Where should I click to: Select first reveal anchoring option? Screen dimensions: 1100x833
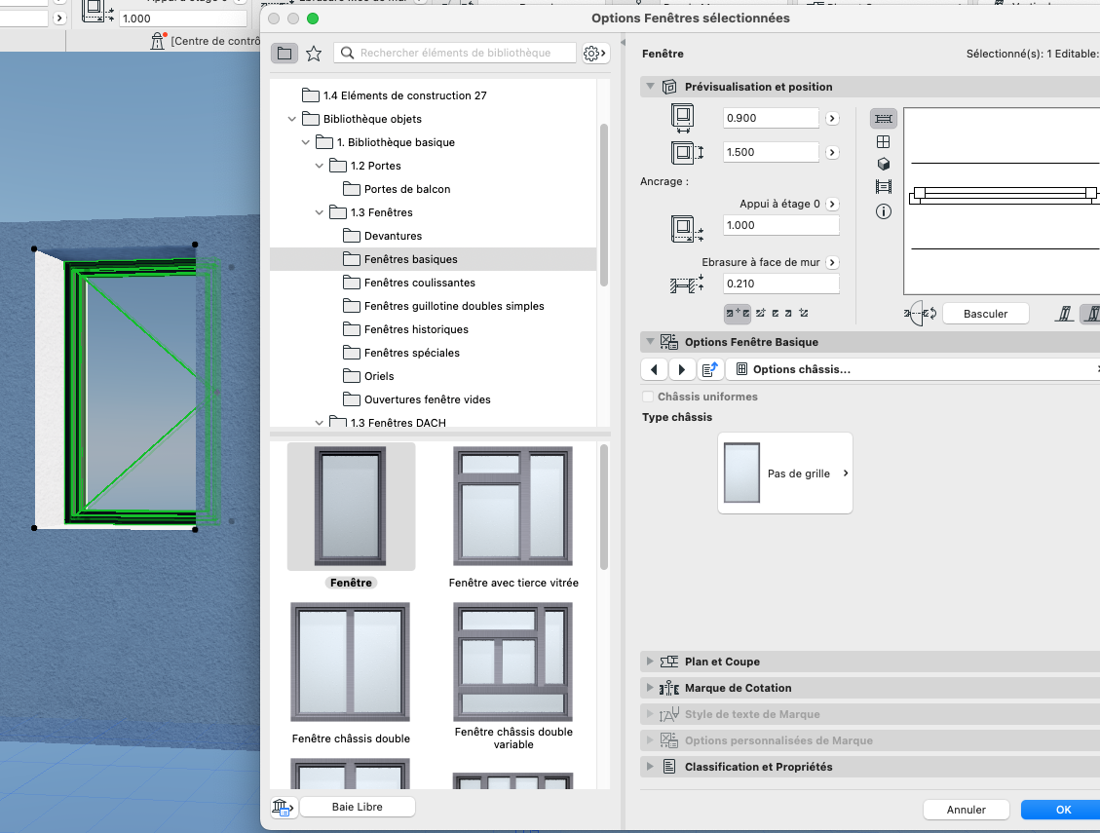[738, 313]
